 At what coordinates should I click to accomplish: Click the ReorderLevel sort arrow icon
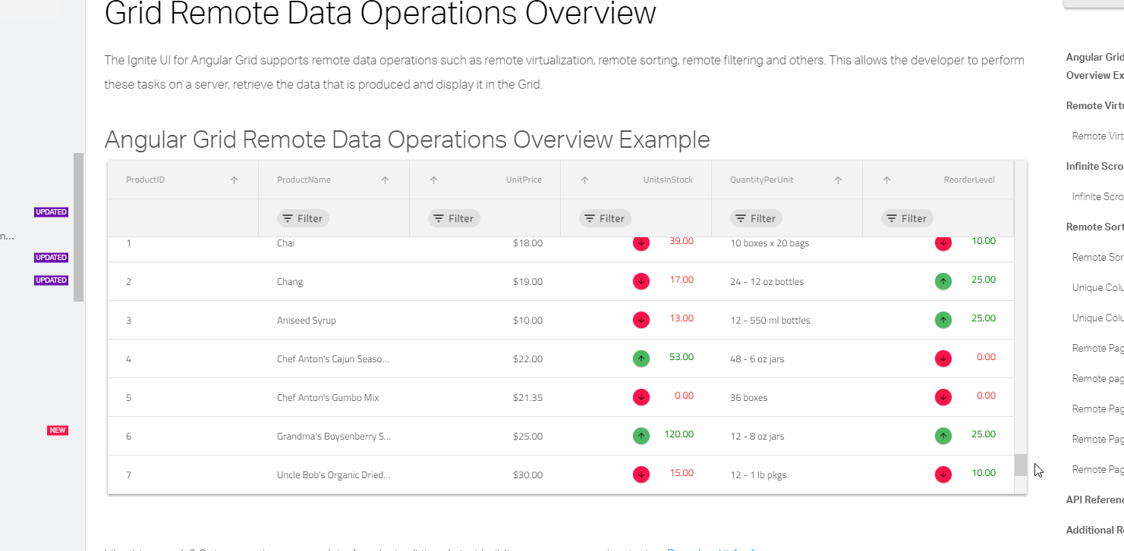[x=886, y=179]
